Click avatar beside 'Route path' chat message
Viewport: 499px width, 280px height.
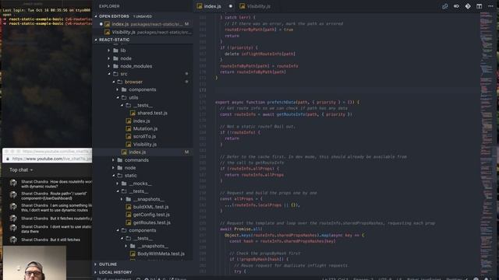[x=13, y=194]
